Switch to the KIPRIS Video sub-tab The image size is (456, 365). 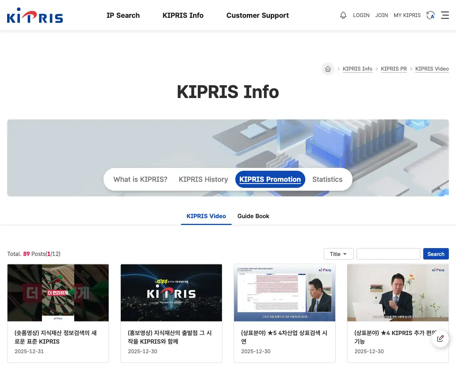point(206,216)
